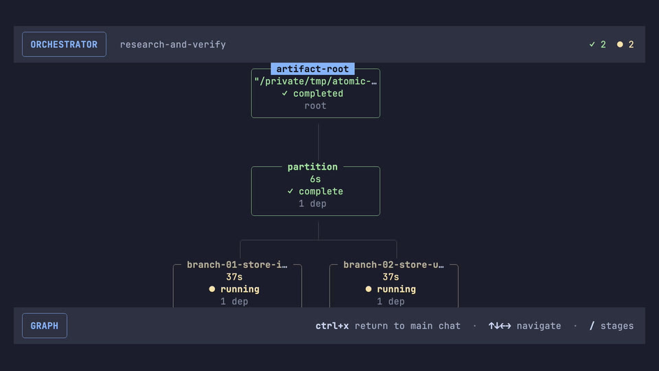Click the GRAPH mode badge

45,326
